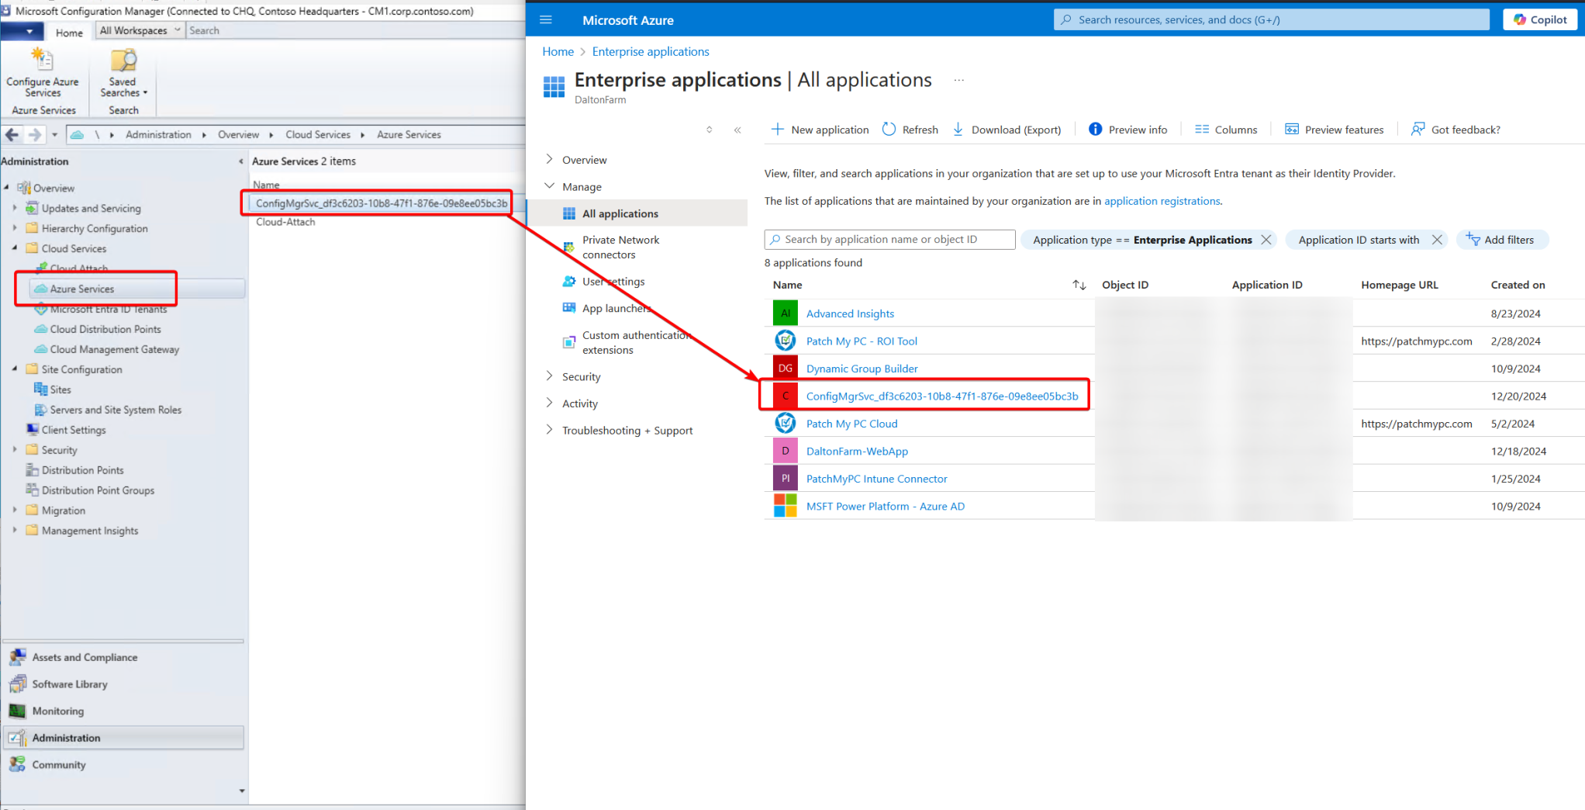Click Download (Export) toolbar button
1585x810 pixels.
(x=1007, y=130)
